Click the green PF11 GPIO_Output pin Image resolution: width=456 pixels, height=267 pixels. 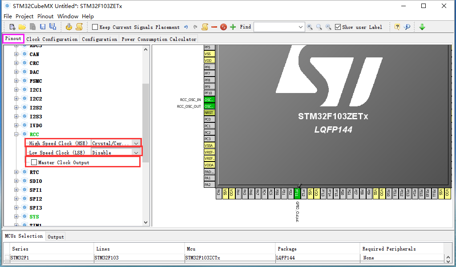(x=297, y=194)
